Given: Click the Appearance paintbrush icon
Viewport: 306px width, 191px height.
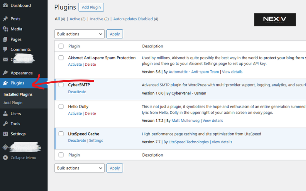Looking at the screenshot, I should [x=5, y=73].
